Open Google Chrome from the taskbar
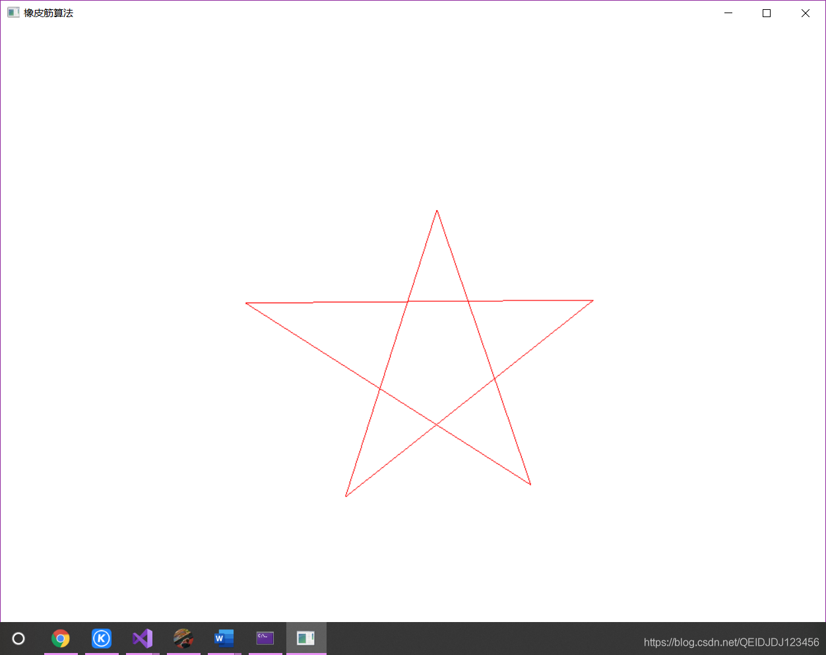This screenshot has height=655, width=826. pyautogui.click(x=61, y=639)
